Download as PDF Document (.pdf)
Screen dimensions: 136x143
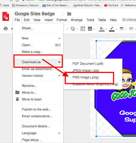pos(93,64)
